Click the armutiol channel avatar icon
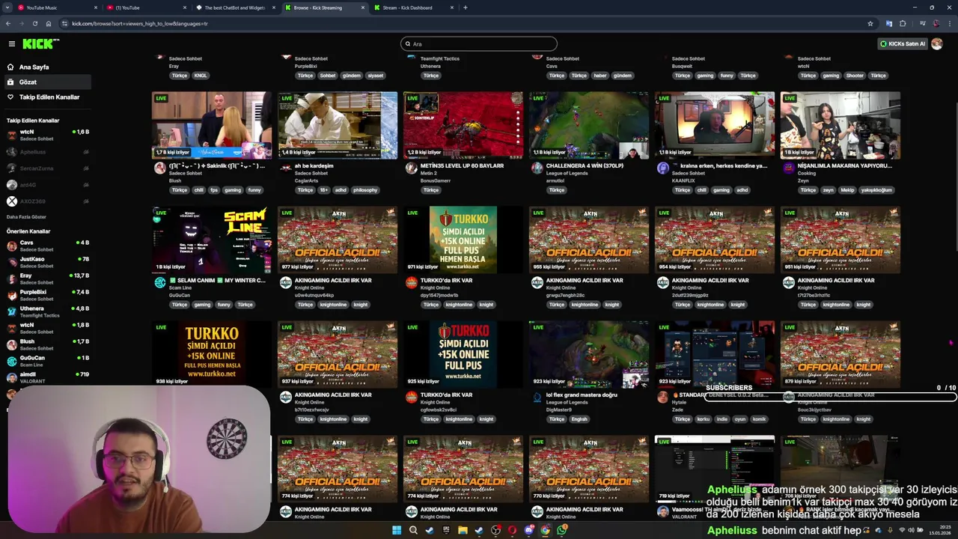 tap(537, 168)
